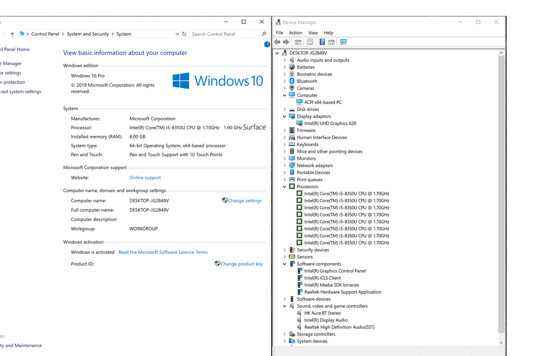Open the File menu in Device Manager
This screenshot has height=356, width=534.
pos(280,33)
